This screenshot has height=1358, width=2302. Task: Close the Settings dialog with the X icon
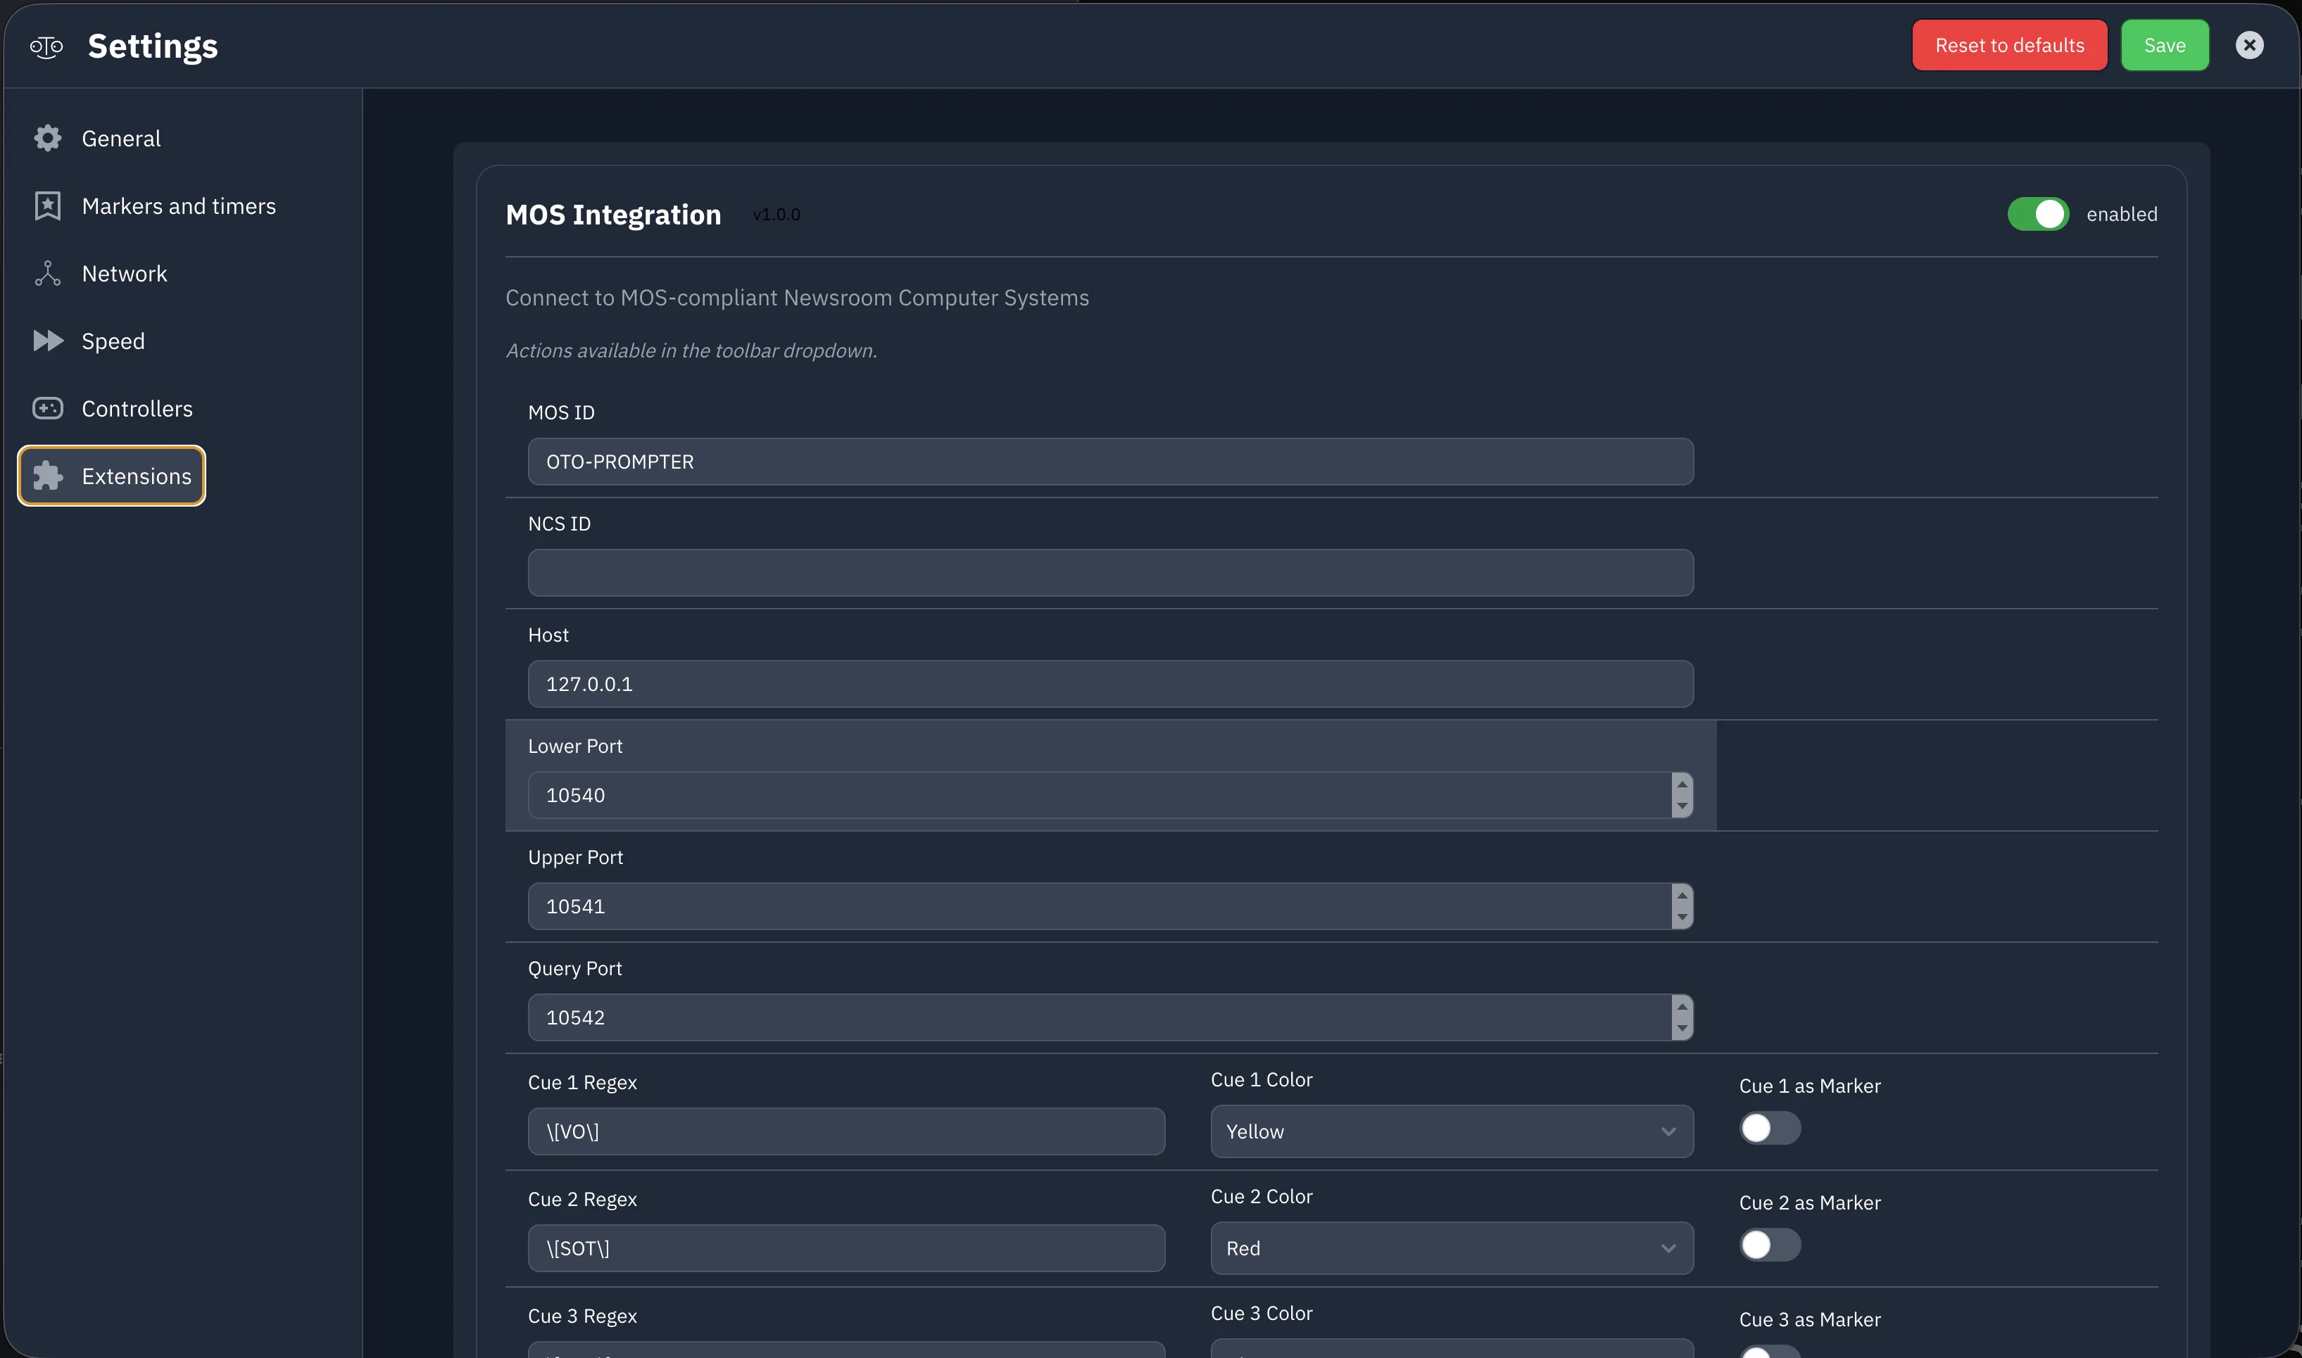click(2251, 44)
